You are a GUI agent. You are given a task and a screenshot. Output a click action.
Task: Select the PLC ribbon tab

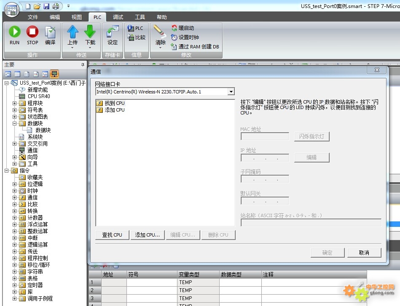(97, 17)
